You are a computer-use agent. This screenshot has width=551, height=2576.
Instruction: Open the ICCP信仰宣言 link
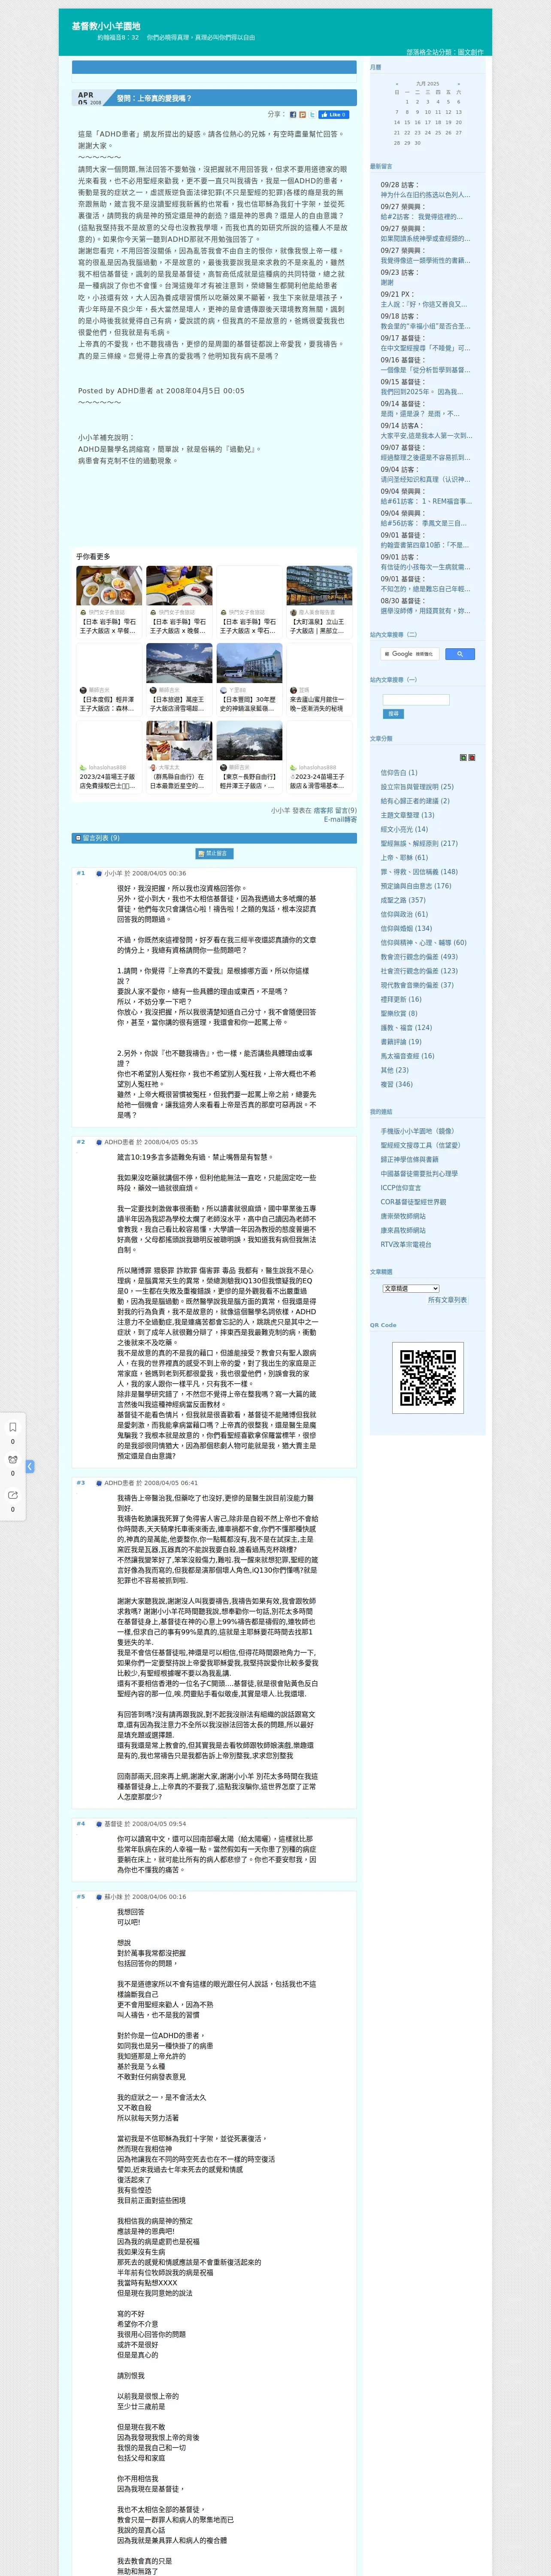[400, 1188]
